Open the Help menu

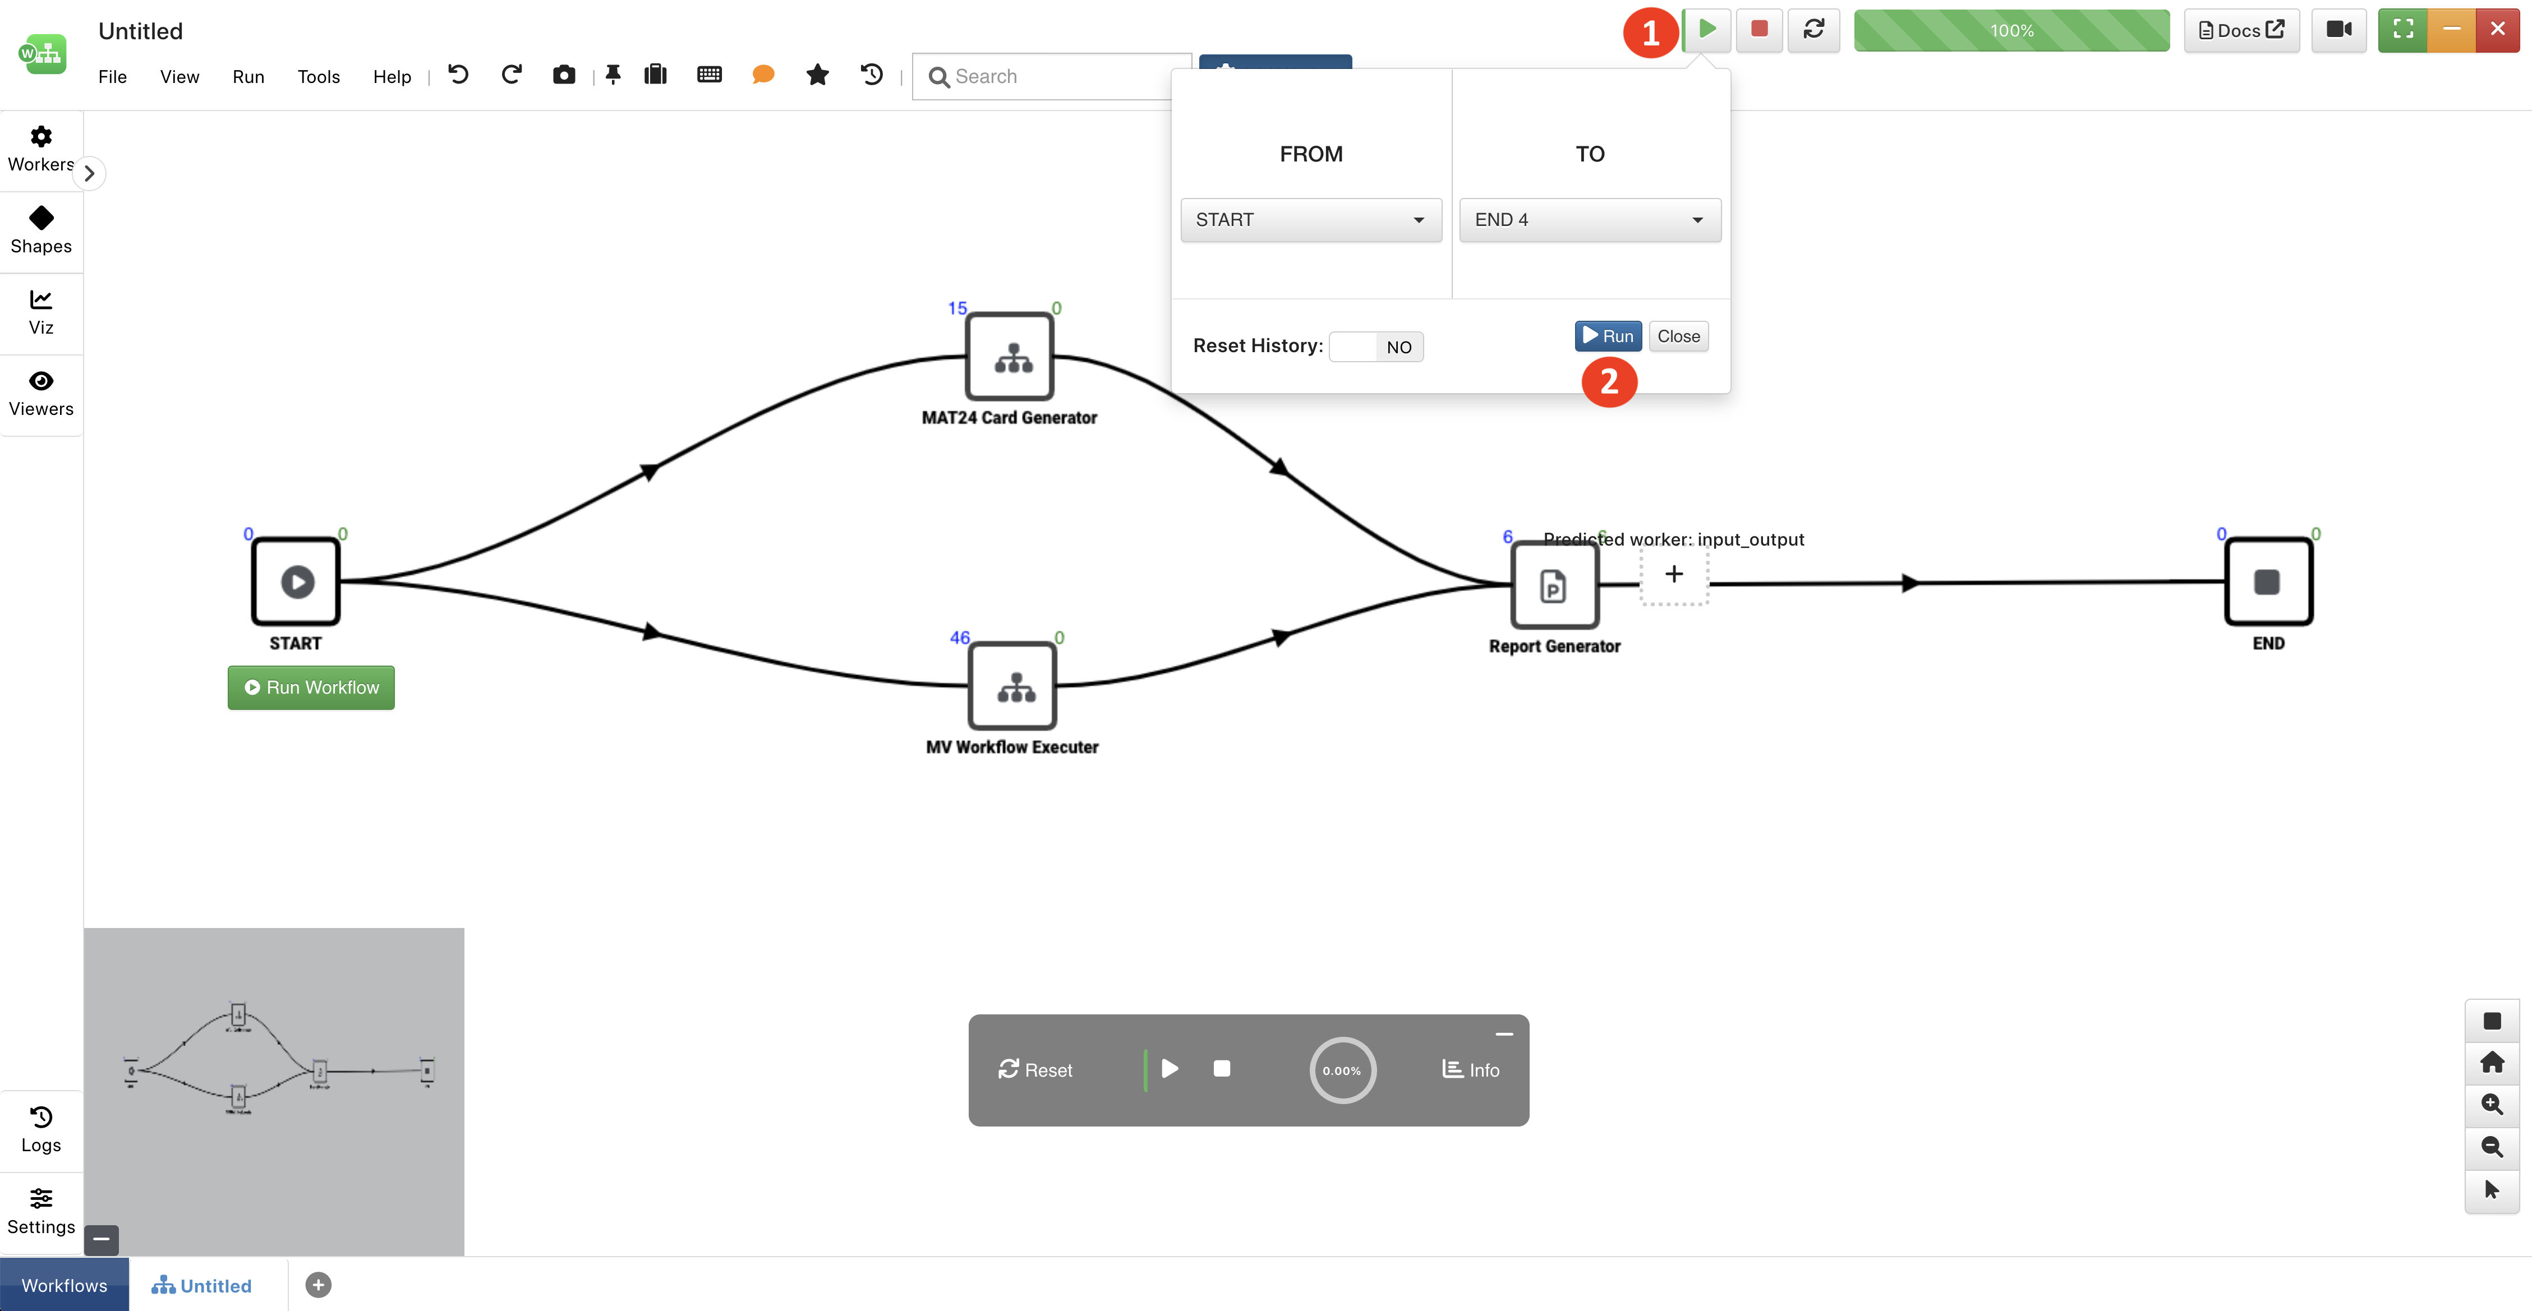tap(391, 77)
